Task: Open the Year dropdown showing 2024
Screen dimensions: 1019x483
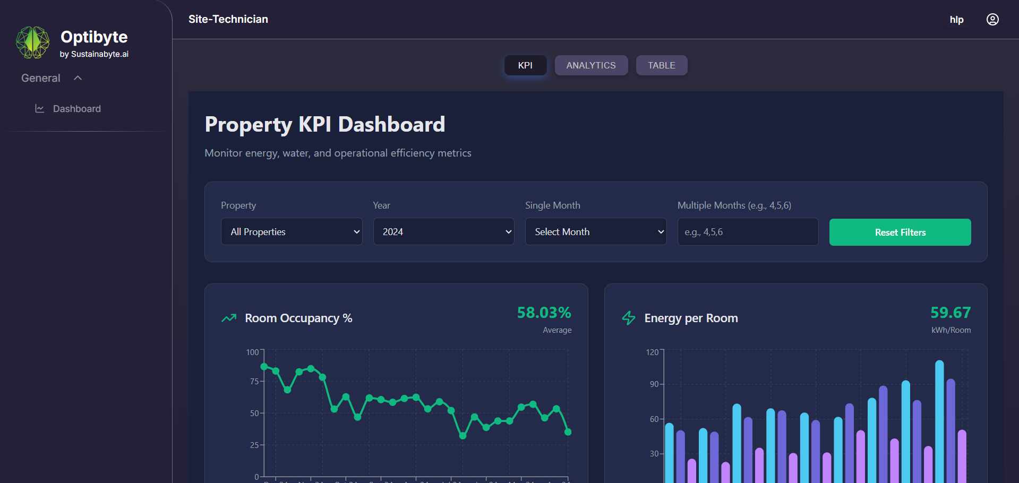Action: [x=443, y=232]
